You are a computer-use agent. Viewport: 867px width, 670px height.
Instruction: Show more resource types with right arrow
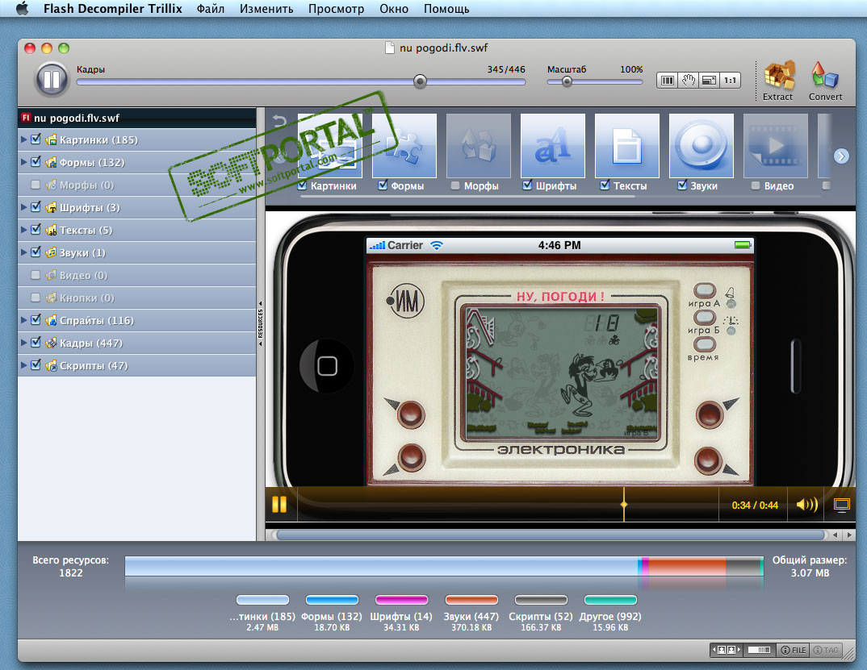(841, 156)
